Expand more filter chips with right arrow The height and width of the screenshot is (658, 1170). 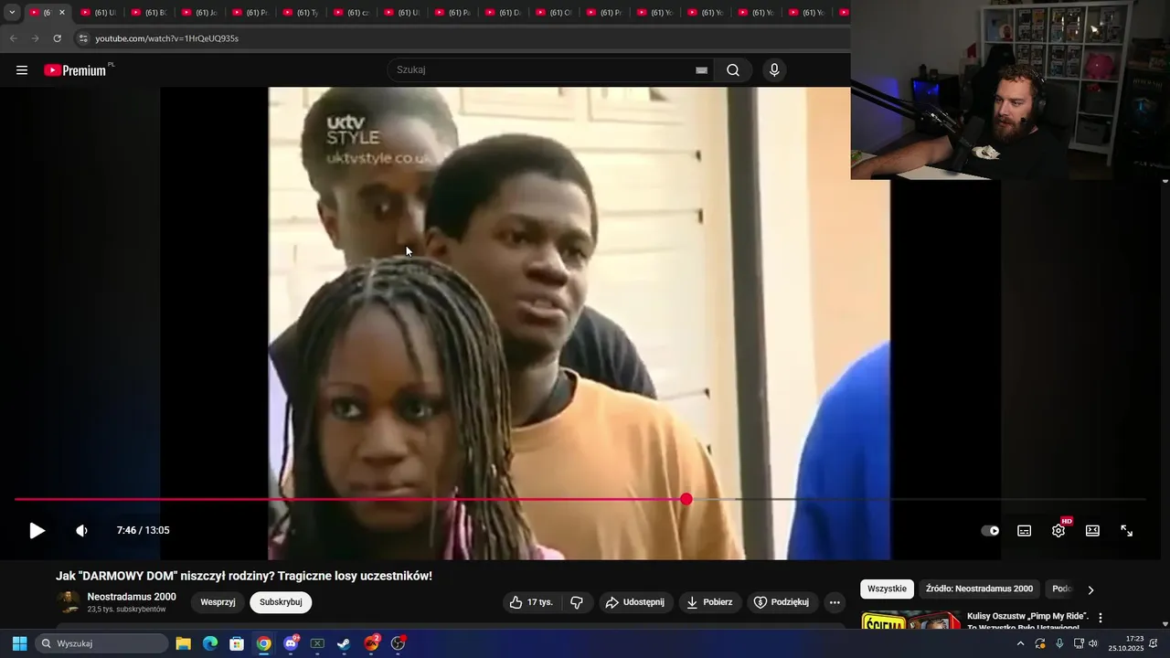[1090, 589]
